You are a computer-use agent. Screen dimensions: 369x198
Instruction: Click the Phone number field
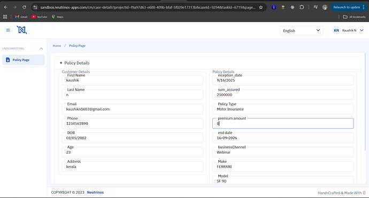pos(132,123)
